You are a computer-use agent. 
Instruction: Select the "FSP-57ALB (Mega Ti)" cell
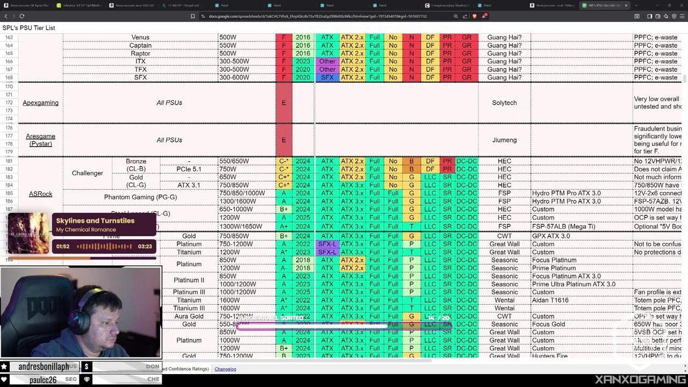click(x=582, y=227)
